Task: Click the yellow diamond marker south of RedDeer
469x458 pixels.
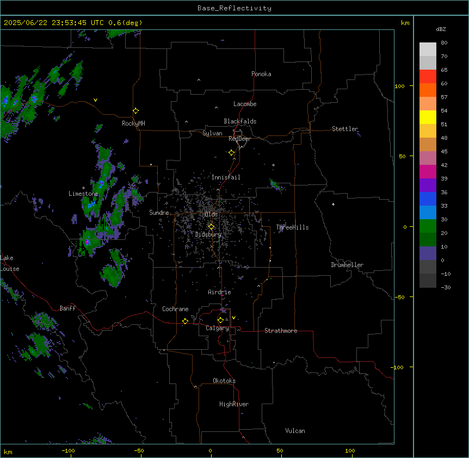Action: click(x=232, y=153)
